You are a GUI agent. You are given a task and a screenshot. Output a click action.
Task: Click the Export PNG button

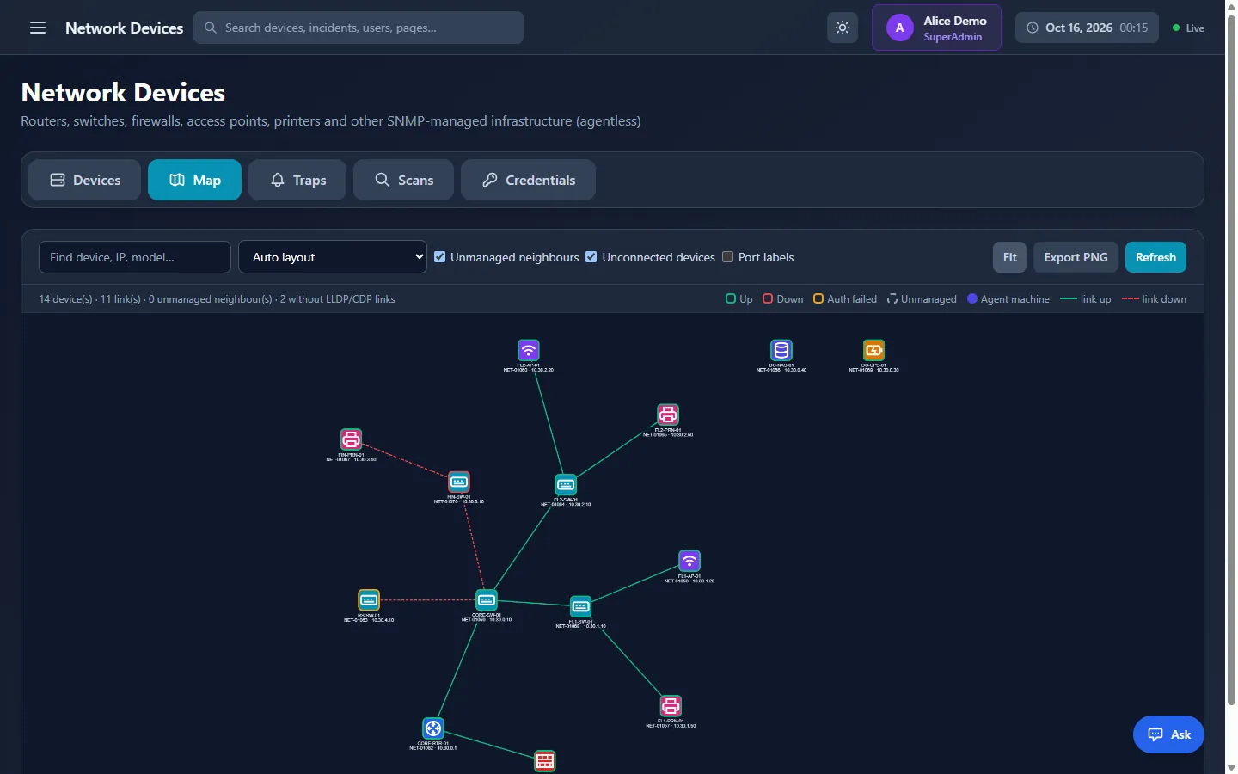pyautogui.click(x=1076, y=257)
